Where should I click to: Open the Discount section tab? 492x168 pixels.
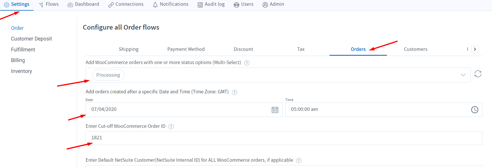[x=243, y=49]
